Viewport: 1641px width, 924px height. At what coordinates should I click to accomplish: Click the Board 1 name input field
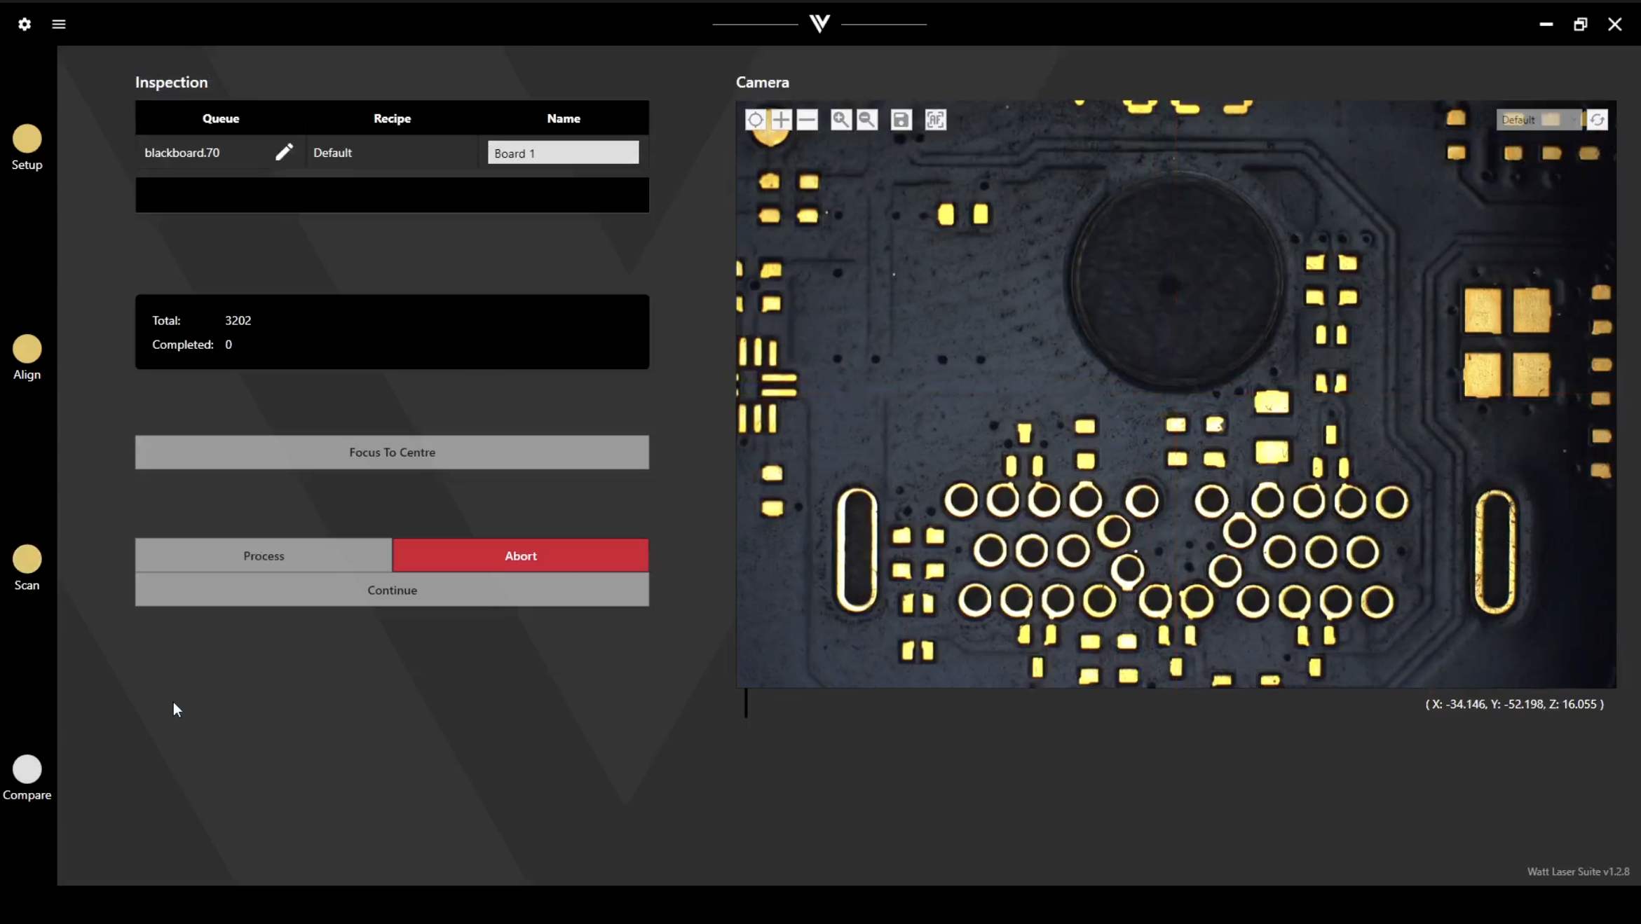coord(563,152)
